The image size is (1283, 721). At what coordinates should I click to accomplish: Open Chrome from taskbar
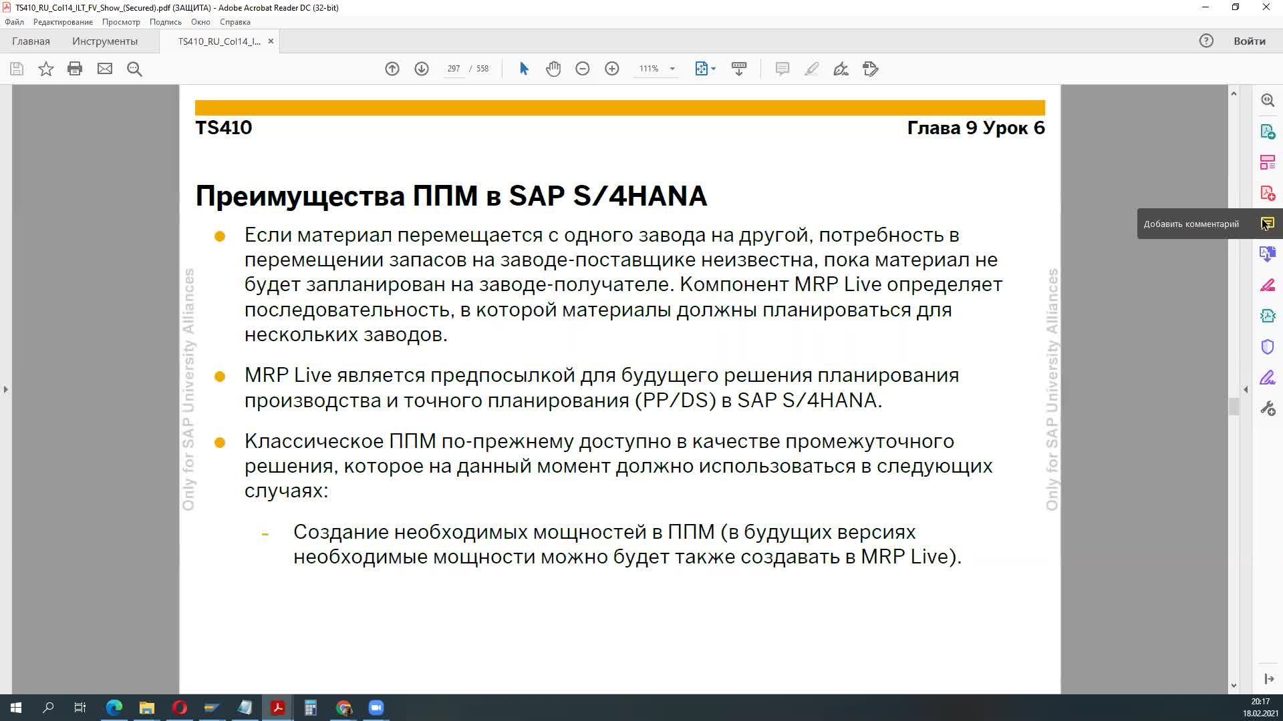343,708
